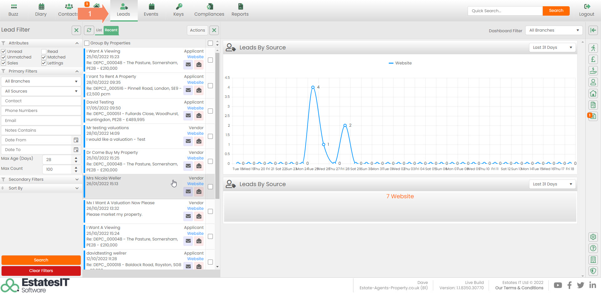Screen dimensions: 601x293
Task: Check Group By Properties checkbox
Action: [87, 43]
